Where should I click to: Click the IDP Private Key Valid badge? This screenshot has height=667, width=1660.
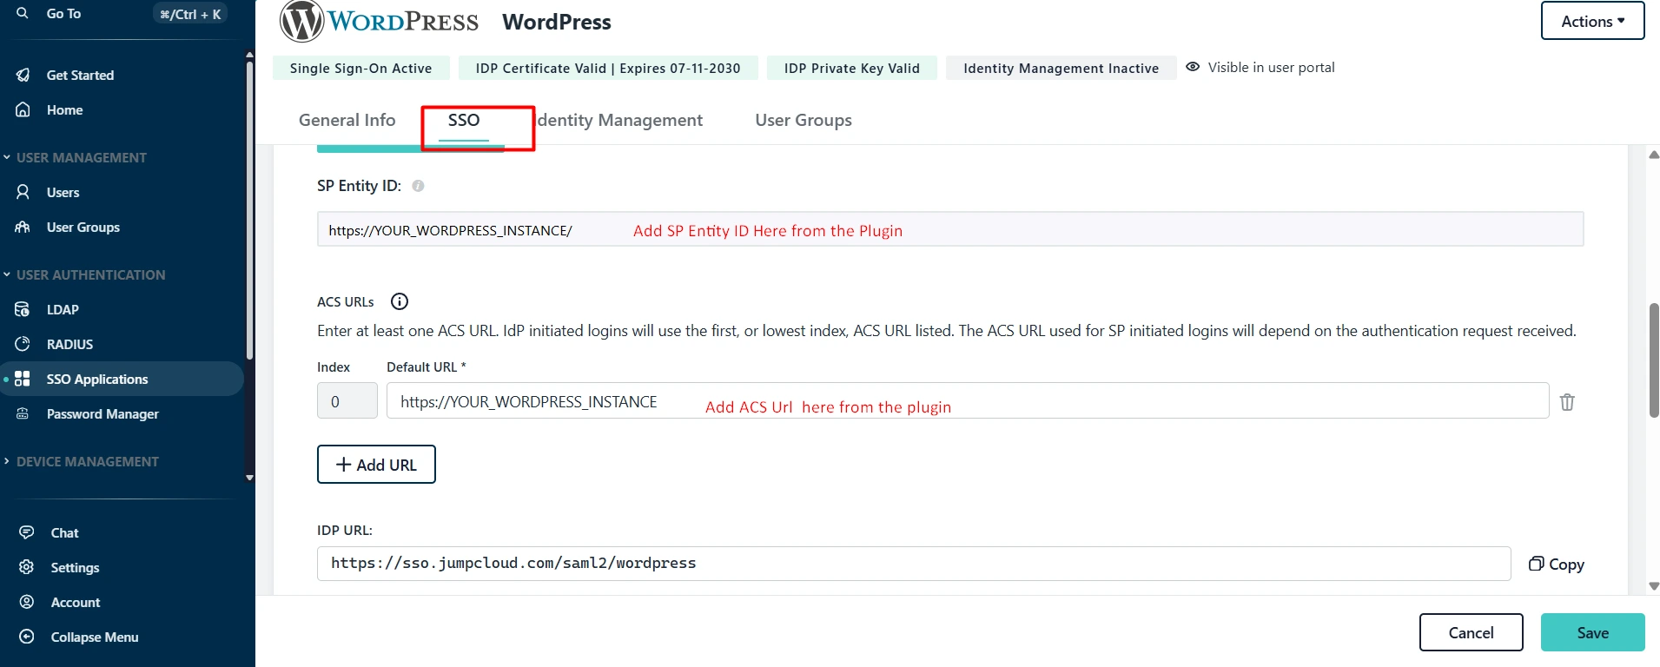[852, 68]
